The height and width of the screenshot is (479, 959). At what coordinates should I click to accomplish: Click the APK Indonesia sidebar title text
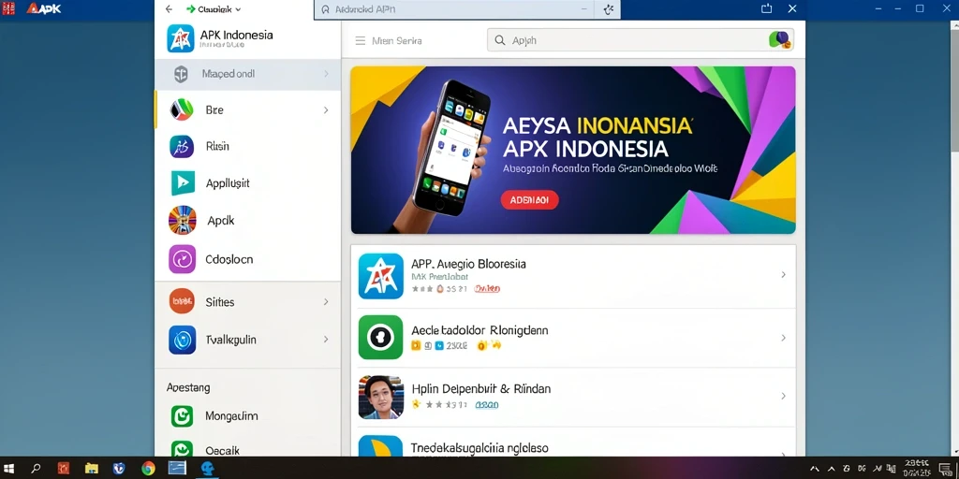pos(236,35)
